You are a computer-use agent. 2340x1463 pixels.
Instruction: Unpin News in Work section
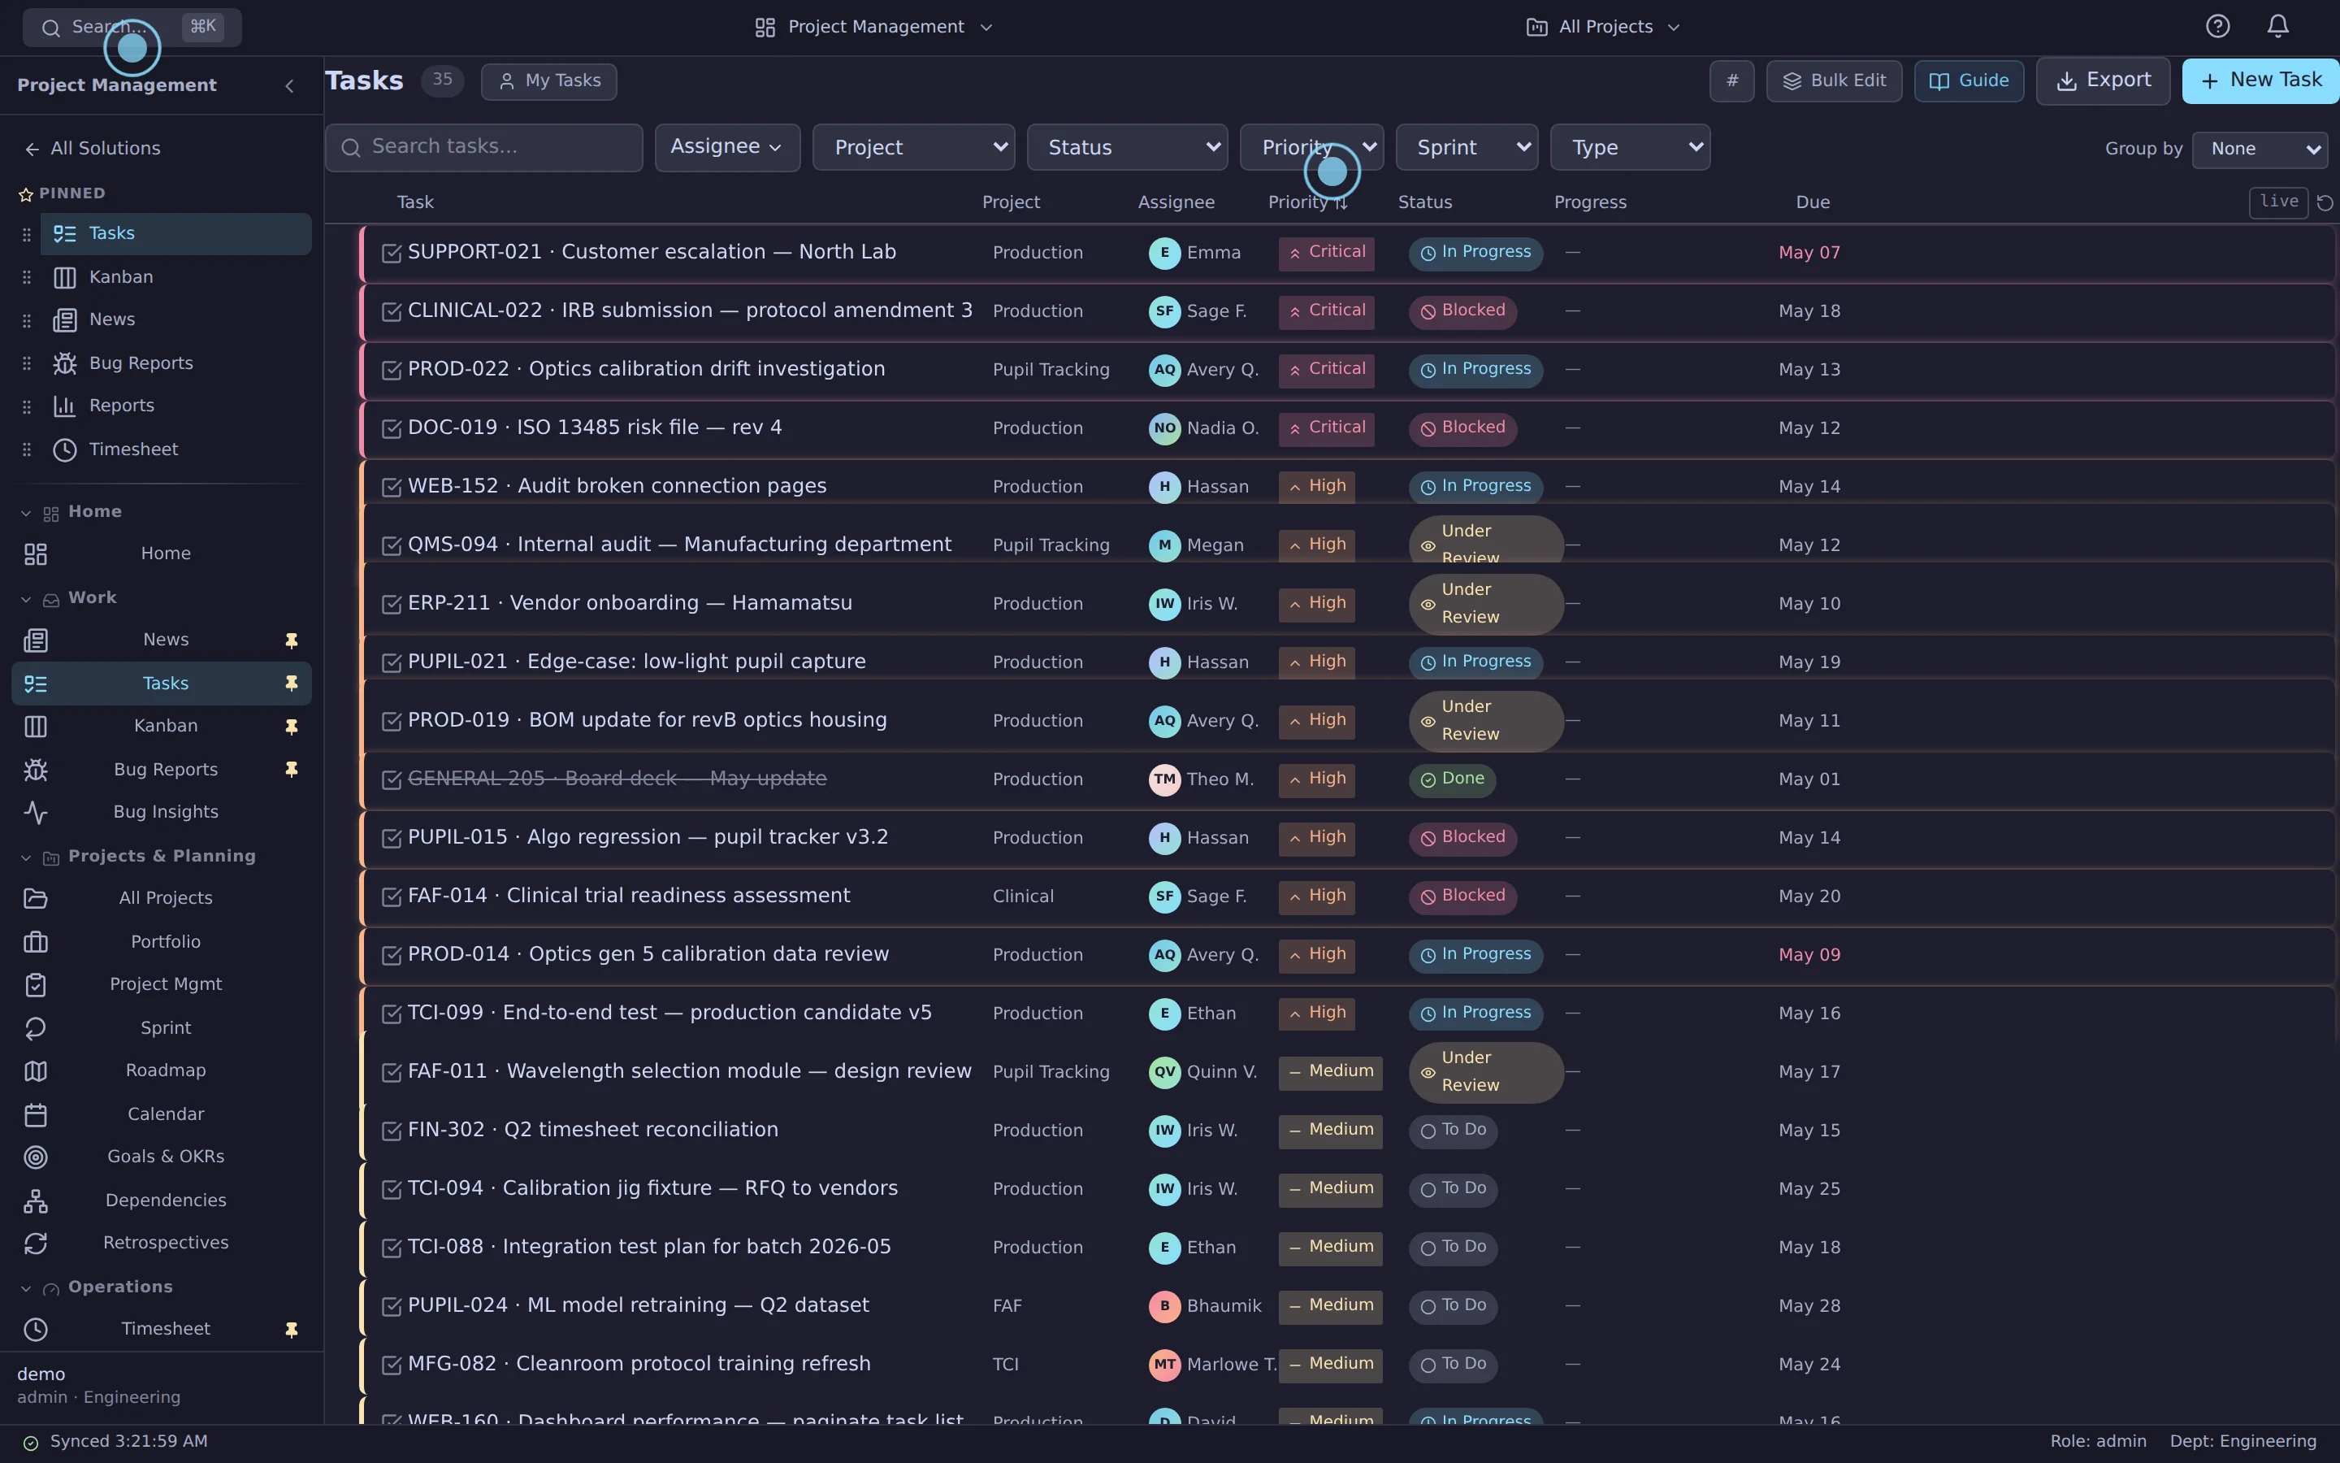[291, 640]
